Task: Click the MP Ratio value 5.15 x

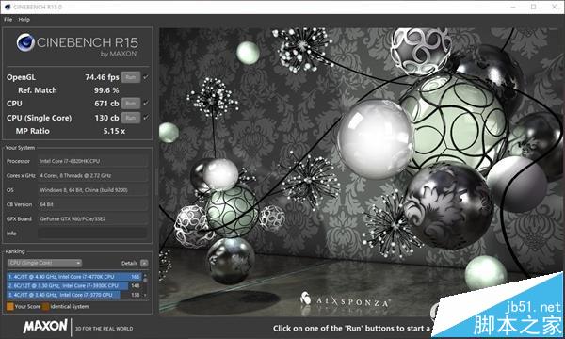Action: tap(114, 131)
